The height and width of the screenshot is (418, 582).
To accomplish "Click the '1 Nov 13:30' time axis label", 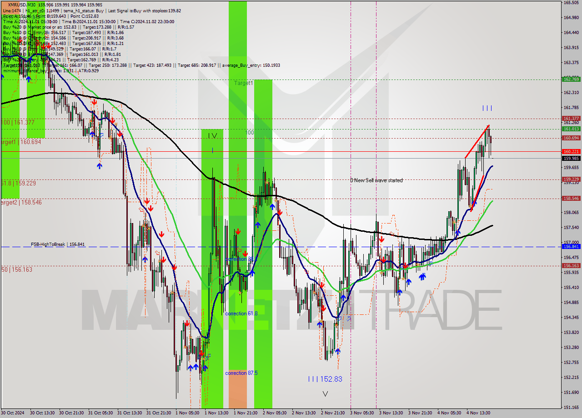I will pyautogui.click(x=217, y=413).
